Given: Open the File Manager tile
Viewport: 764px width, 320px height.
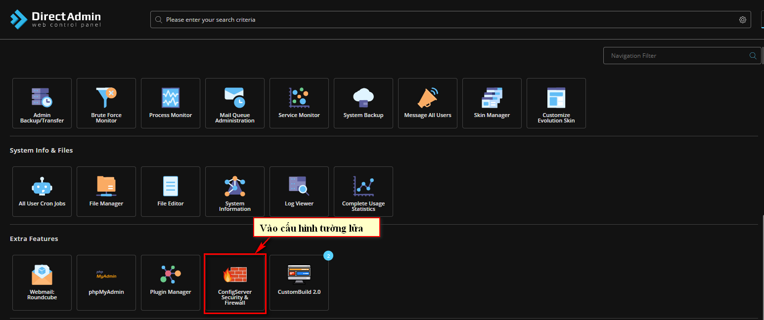Looking at the screenshot, I should 106,192.
